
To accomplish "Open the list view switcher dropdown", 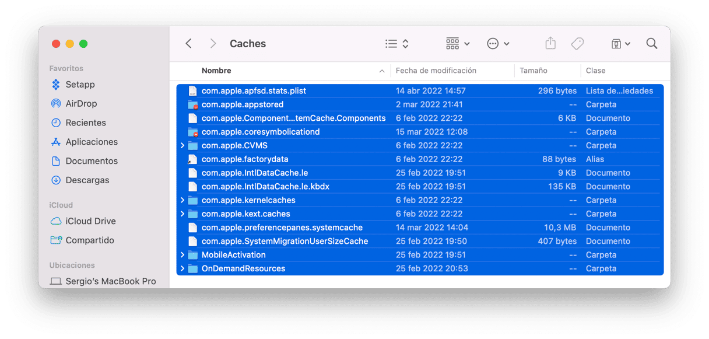I will pos(397,44).
